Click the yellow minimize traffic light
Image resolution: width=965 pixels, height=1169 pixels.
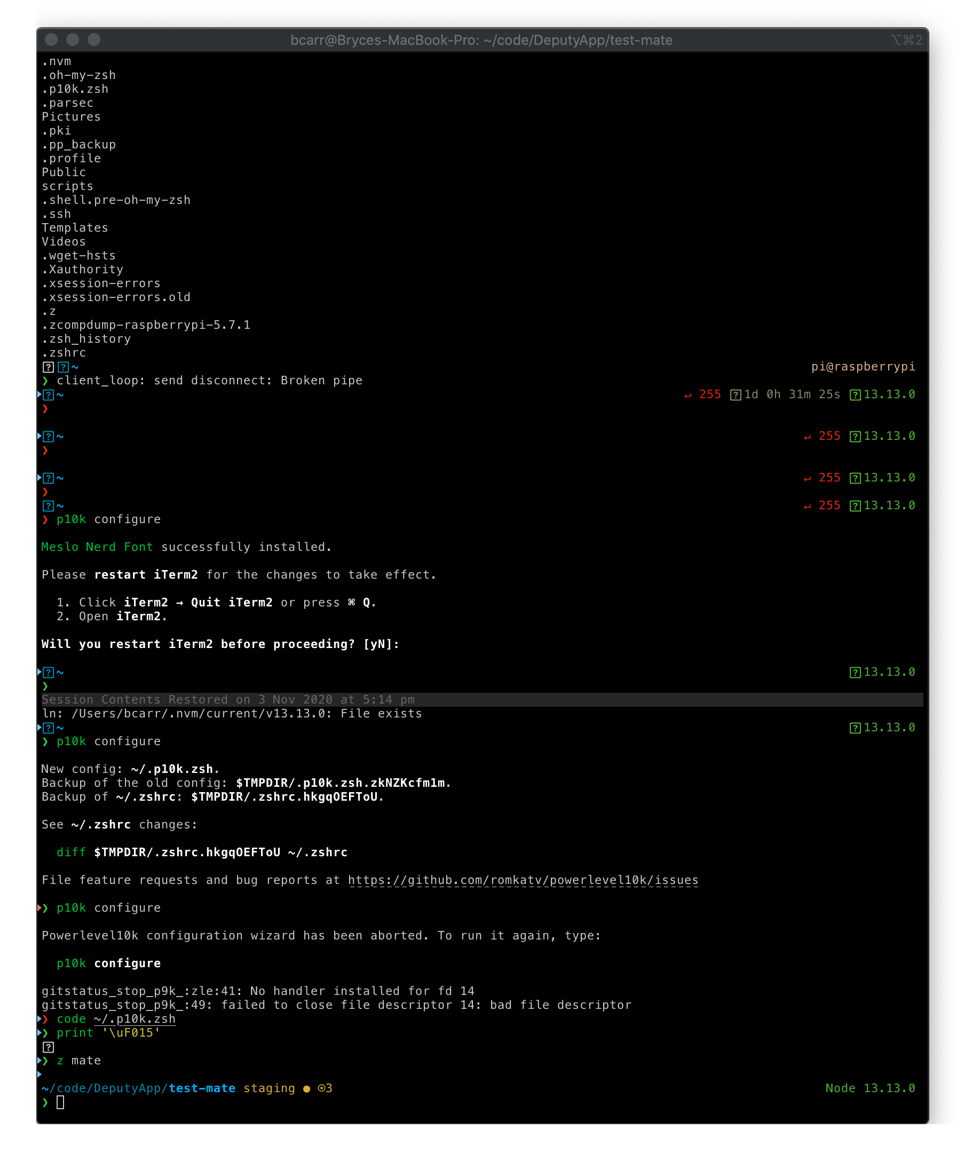tap(73, 40)
